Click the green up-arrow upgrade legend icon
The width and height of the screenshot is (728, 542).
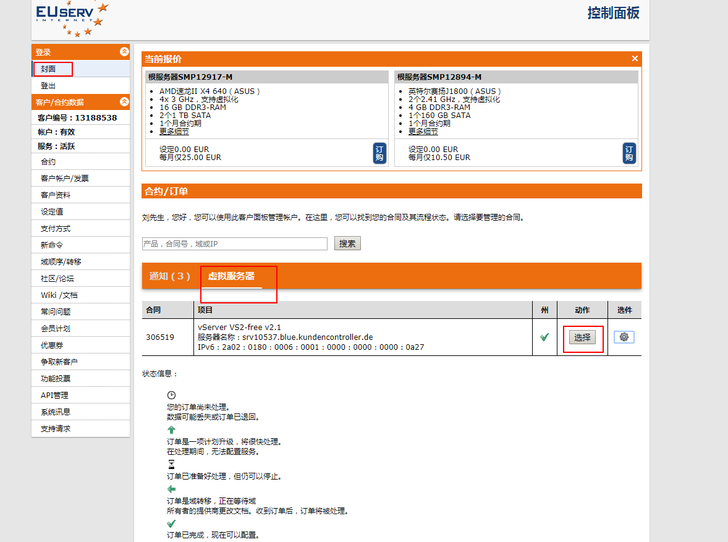[171, 430]
